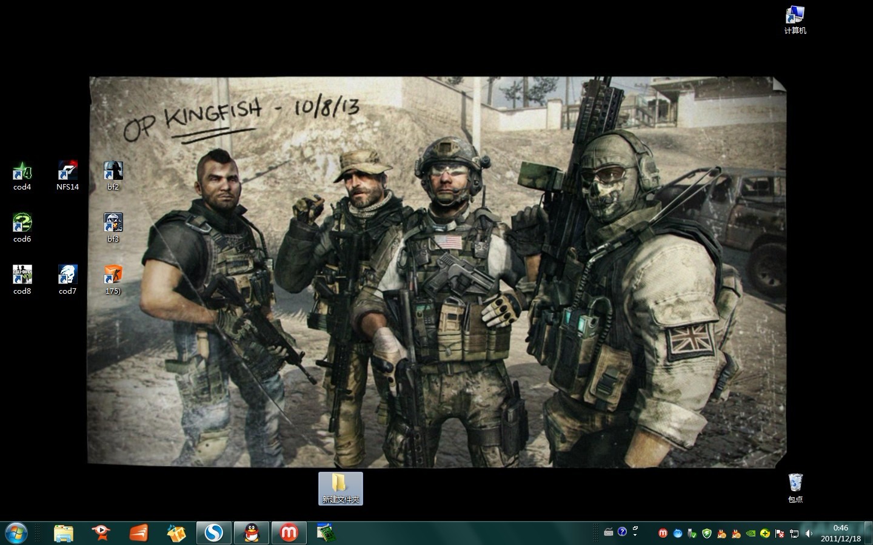This screenshot has height=545, width=873.
Task: Open the bf3 desktop shortcut
Action: (113, 228)
